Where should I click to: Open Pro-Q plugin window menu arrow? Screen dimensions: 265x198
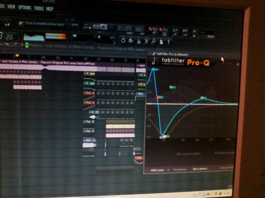point(150,53)
